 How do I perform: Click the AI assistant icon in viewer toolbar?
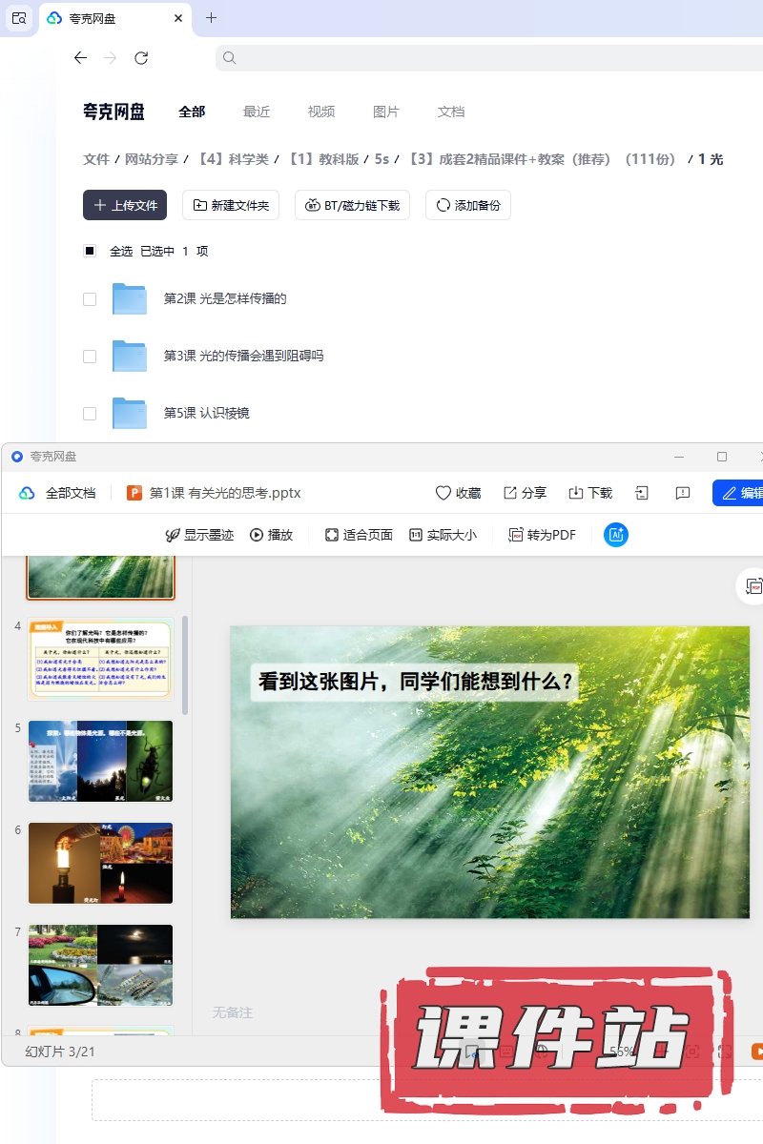616,535
